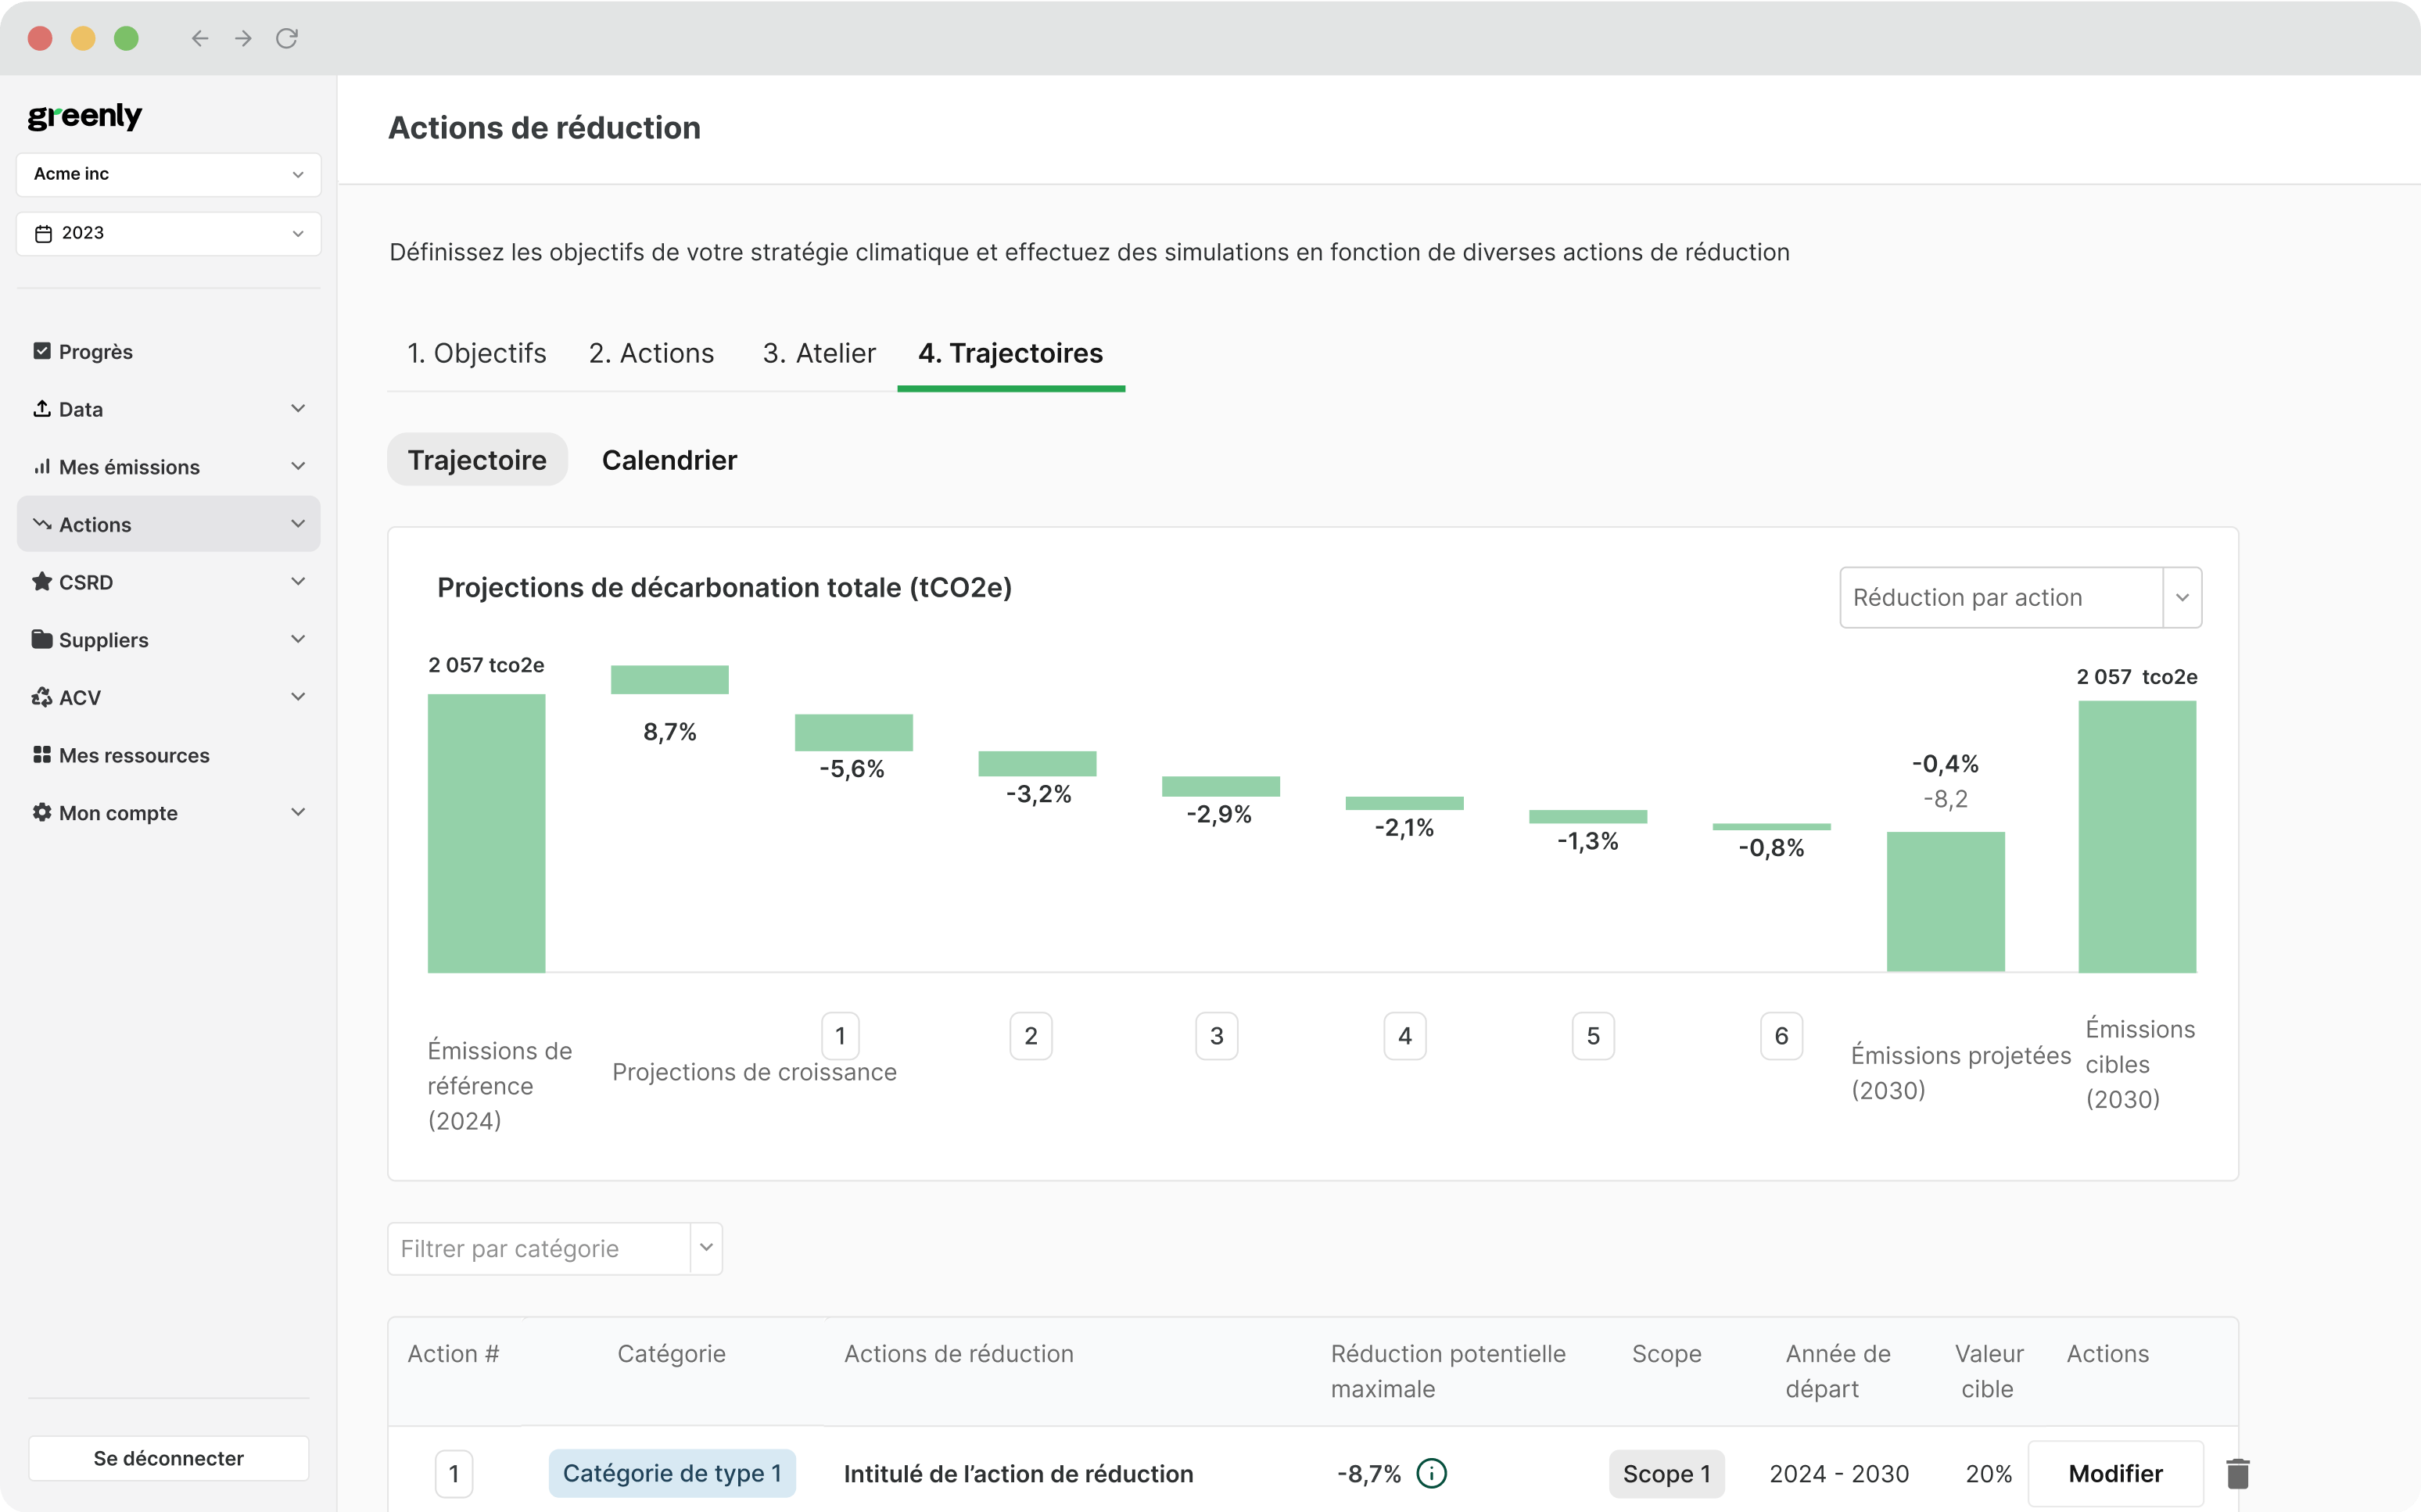Click the Progrès checkbox icon in sidebar
2421x1512 pixels.
(41, 351)
